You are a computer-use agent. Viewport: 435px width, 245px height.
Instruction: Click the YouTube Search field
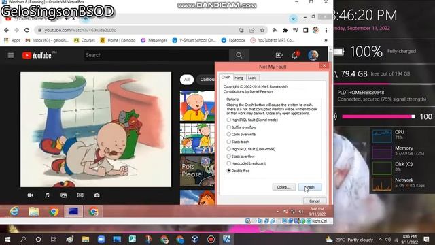156,55
